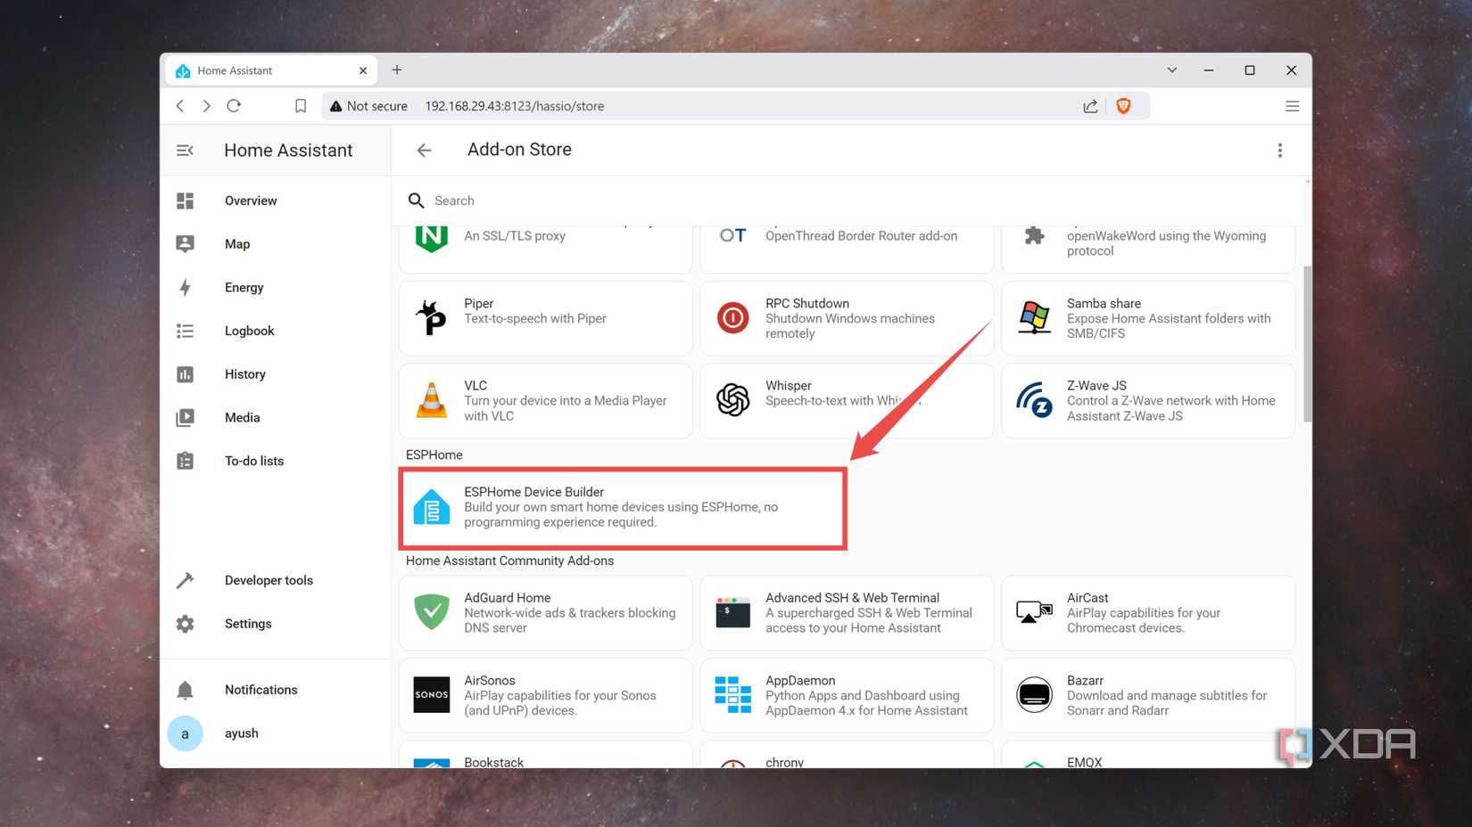Open the AdGuard Home add-on
1472x827 pixels.
point(544,612)
